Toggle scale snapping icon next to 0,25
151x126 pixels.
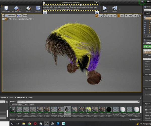[126, 16]
